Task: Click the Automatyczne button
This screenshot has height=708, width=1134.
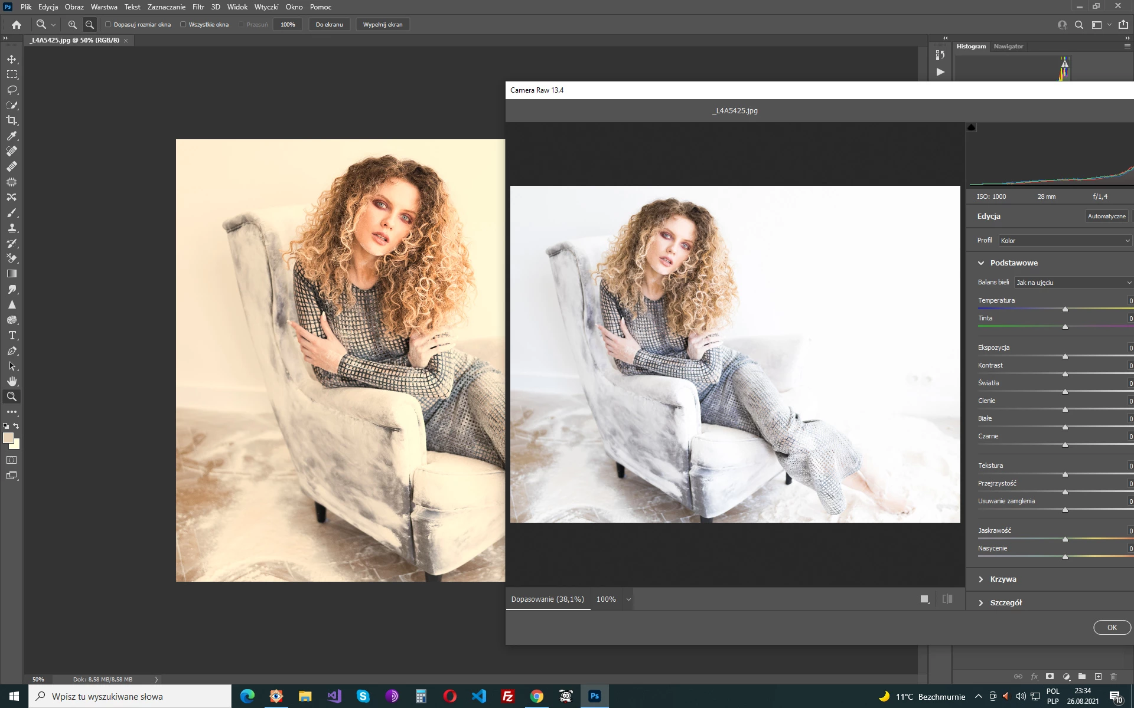Action: click(x=1106, y=217)
